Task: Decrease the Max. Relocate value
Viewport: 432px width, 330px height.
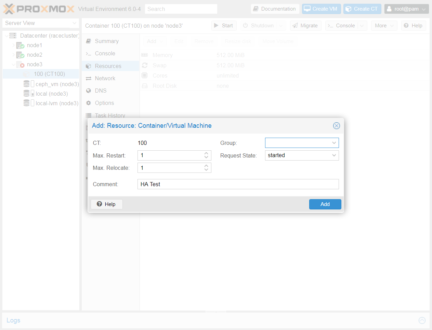Action: [206, 170]
